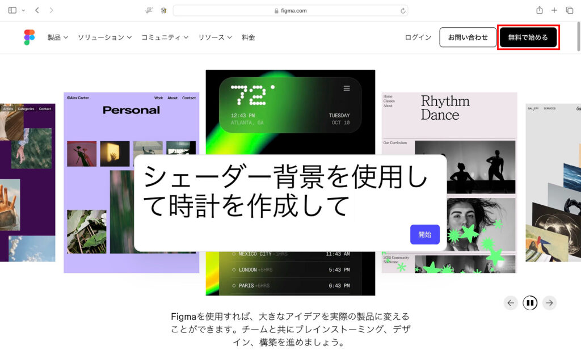This screenshot has height=363, width=581.
Task: Click the Figma logo
Action: click(x=30, y=37)
